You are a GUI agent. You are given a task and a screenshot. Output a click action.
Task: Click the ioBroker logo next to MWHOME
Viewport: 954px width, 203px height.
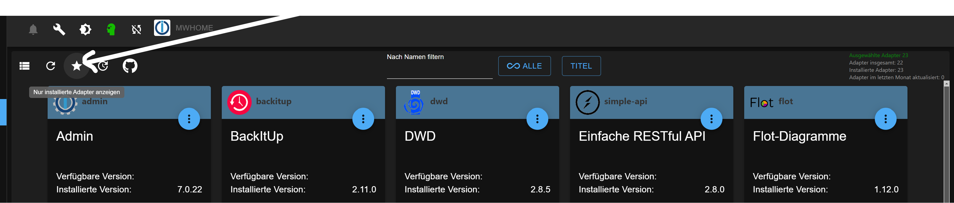click(162, 28)
